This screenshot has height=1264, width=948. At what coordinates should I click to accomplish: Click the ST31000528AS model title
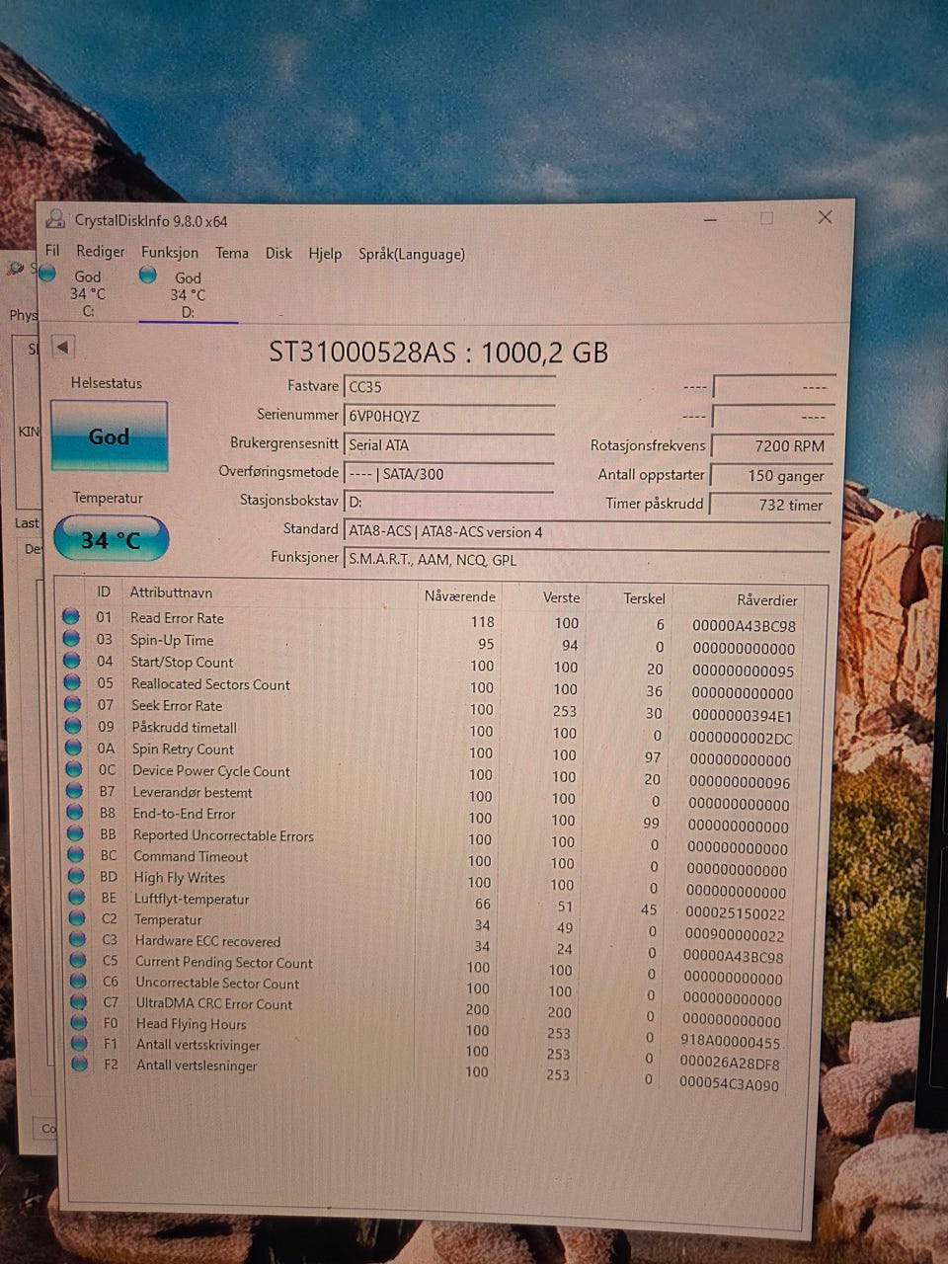pyautogui.click(x=438, y=352)
